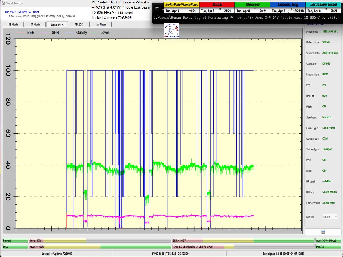Click the Signal Mon. tab
The height and width of the screenshot is (257, 343).
pos(57,25)
